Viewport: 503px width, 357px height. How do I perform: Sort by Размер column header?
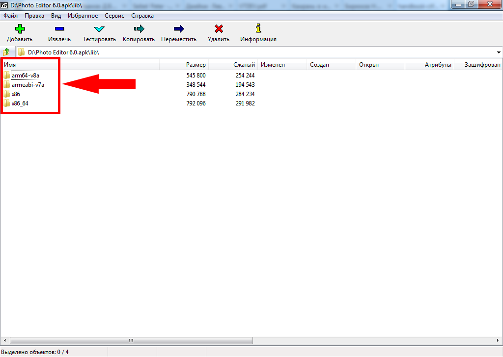click(x=196, y=65)
